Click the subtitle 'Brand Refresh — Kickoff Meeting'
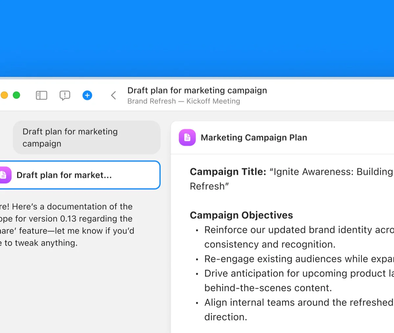The width and height of the screenshot is (394, 333). pos(184,101)
